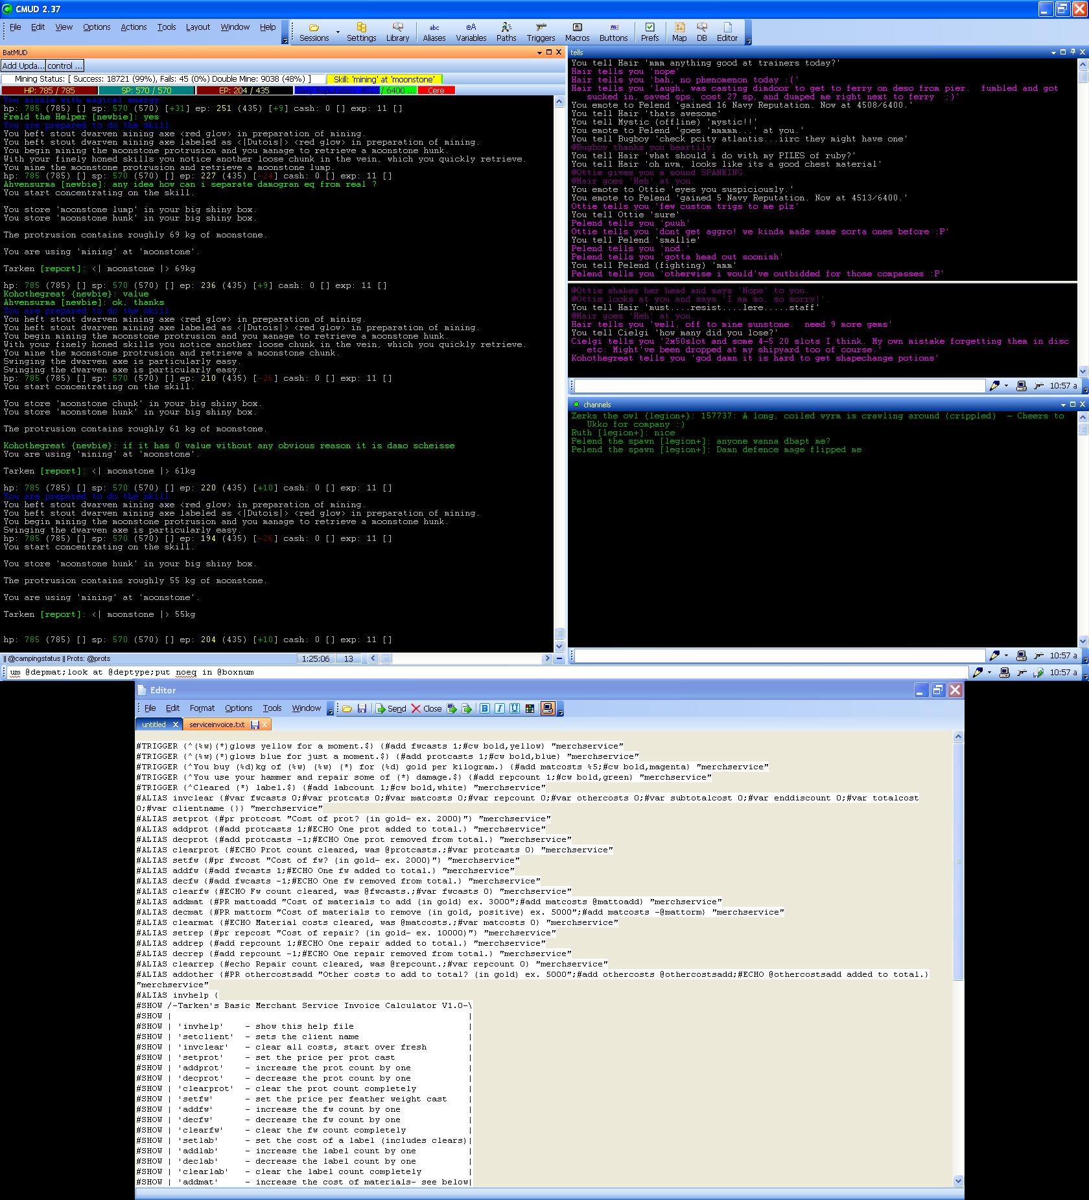This screenshot has height=1200, width=1089.
Task: Apply italic formatting in Editor
Action: point(499,708)
